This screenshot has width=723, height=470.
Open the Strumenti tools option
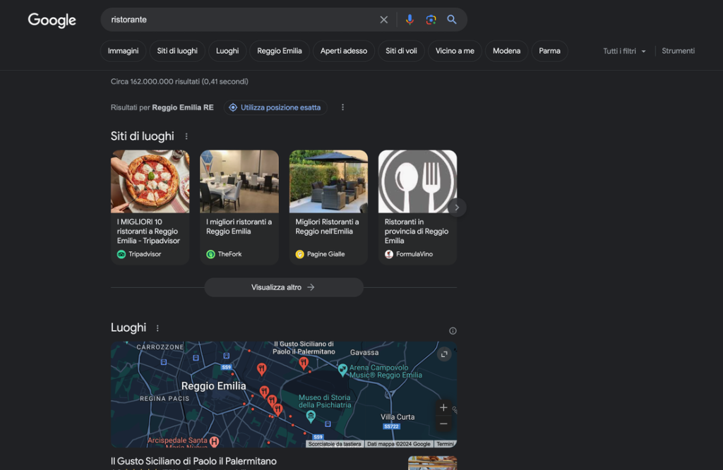pyautogui.click(x=678, y=51)
